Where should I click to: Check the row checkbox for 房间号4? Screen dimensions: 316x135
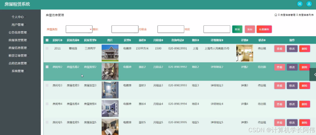click(47, 104)
